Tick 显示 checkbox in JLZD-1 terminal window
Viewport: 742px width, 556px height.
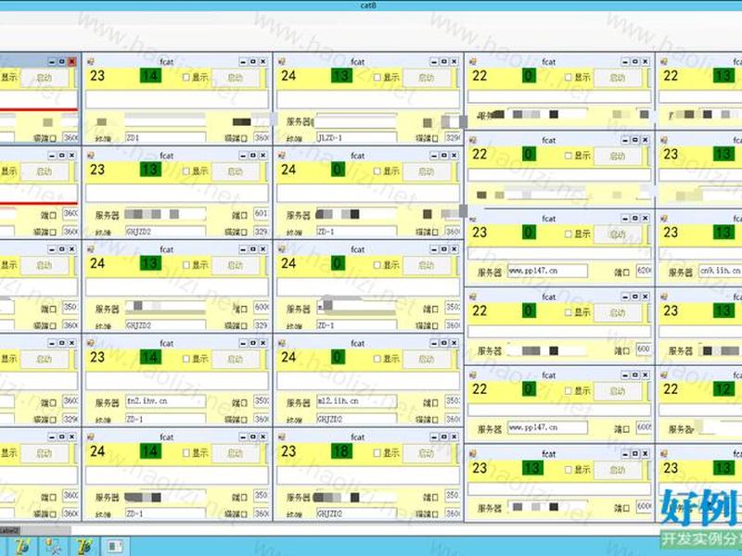(x=377, y=77)
